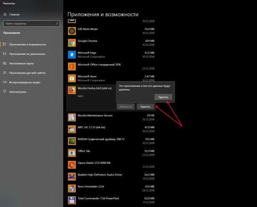Viewport: 257px width, 207px height.
Task: Click the 63,8 МБ Total Commander size
Action: [149, 198]
